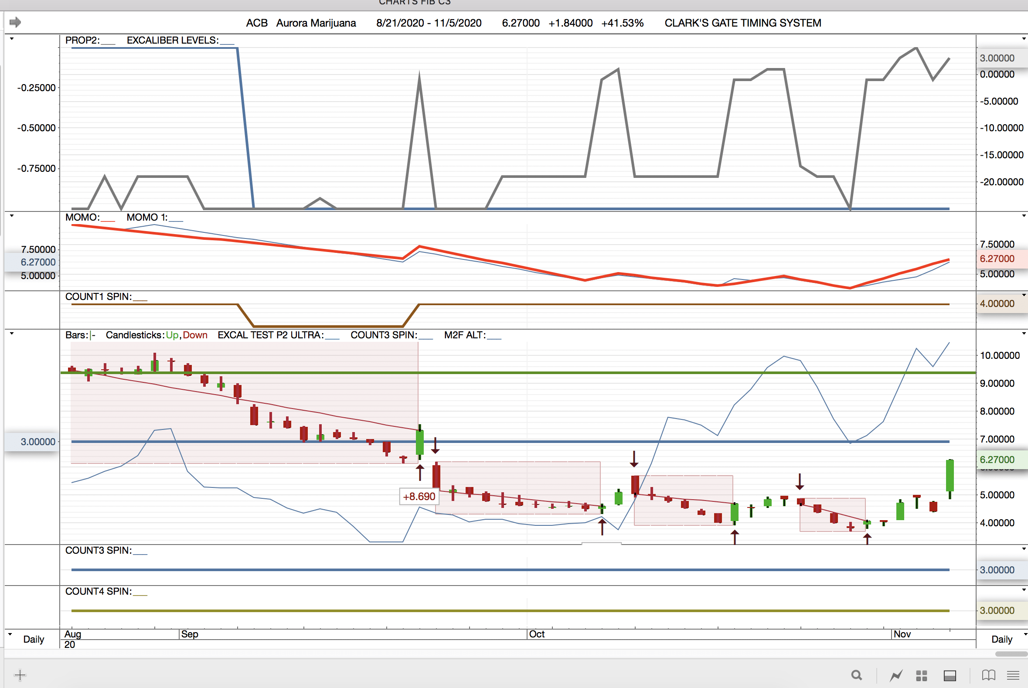
Task: Toggle the Candlesticks Down label in the legend
Action: click(195, 335)
